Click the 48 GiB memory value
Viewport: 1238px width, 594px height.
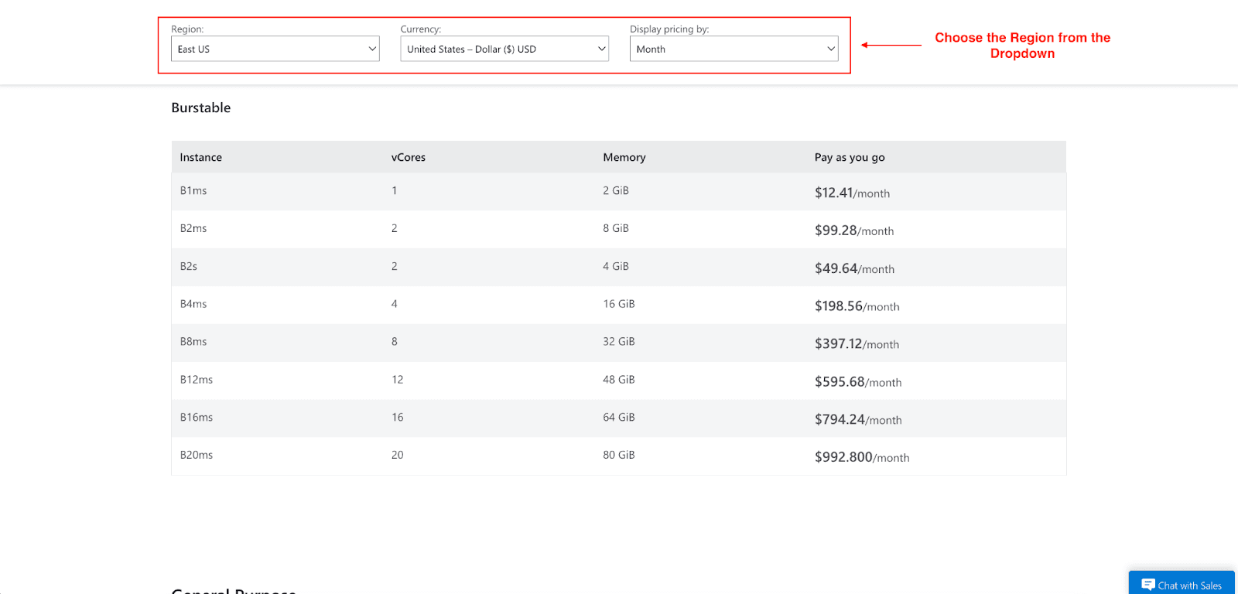pos(619,379)
